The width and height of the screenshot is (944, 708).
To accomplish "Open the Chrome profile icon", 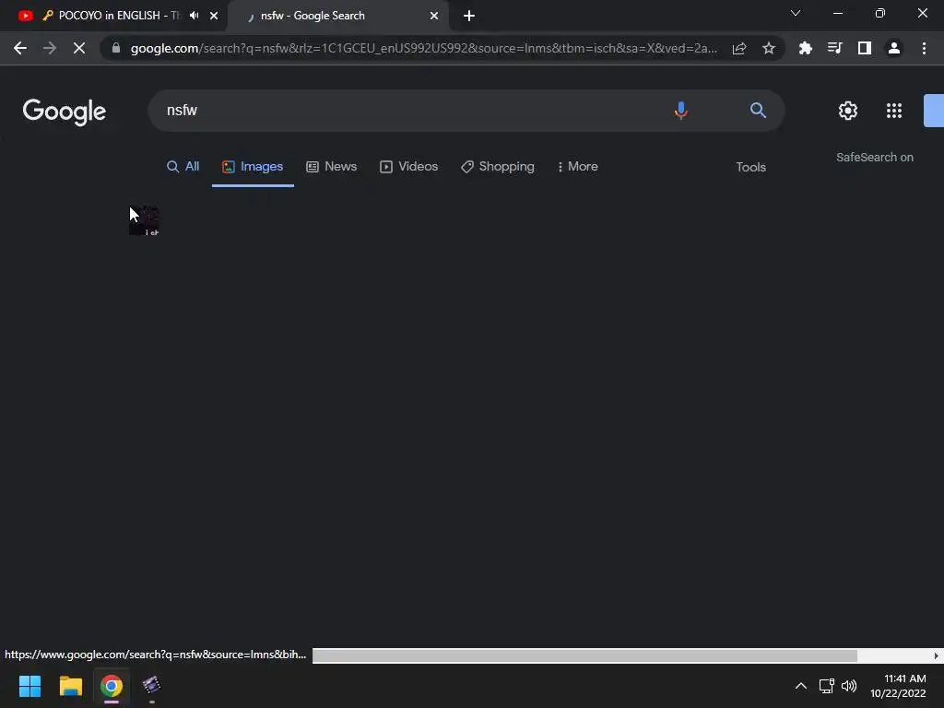I will pyautogui.click(x=894, y=48).
